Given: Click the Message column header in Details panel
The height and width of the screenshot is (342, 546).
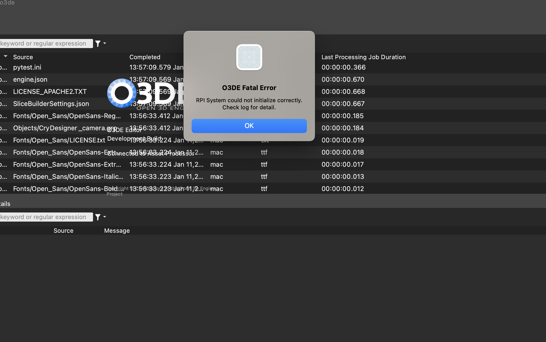Looking at the screenshot, I should pyautogui.click(x=117, y=230).
